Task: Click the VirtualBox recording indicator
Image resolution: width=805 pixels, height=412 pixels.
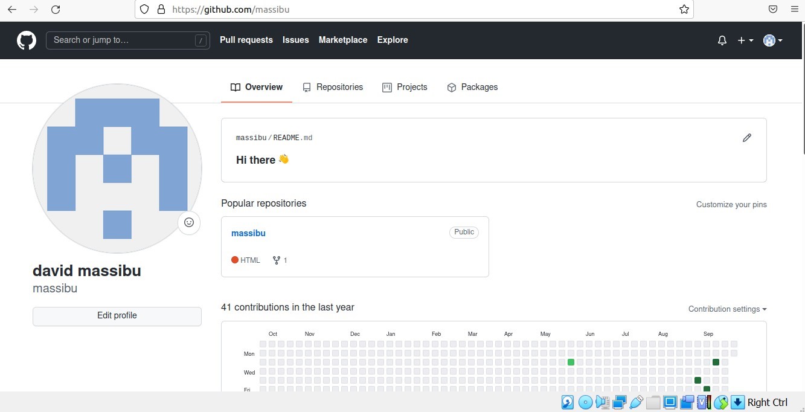Action: point(687,402)
